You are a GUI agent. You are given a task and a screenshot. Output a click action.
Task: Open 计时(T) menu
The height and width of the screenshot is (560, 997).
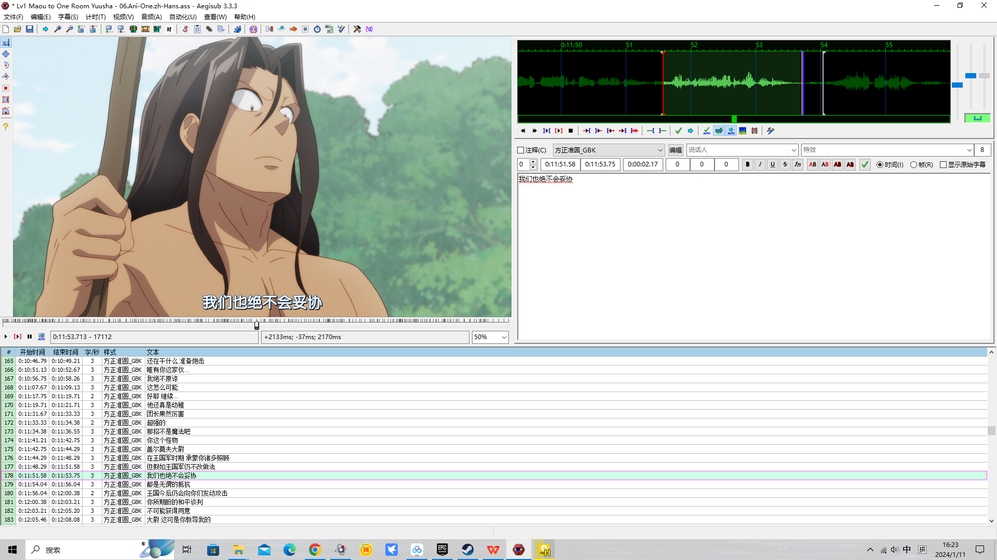96,17
